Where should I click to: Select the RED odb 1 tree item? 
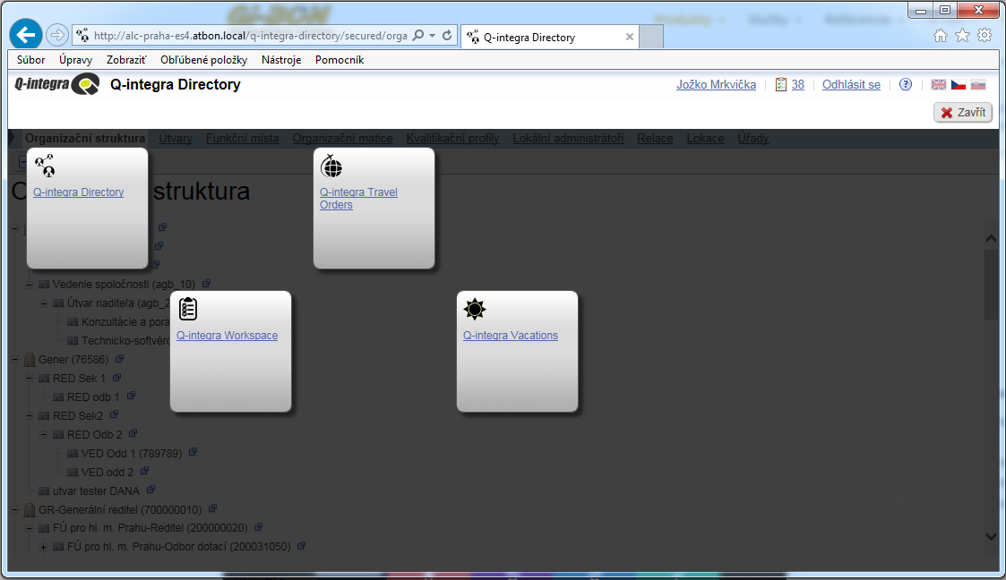point(93,397)
